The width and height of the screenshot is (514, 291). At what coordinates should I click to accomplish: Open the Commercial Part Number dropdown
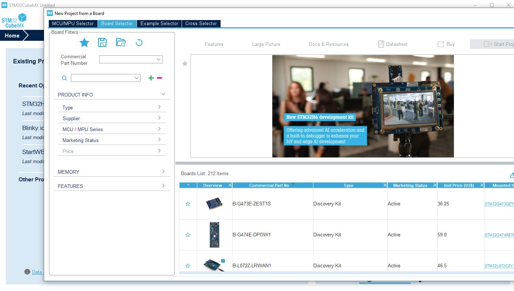point(131,59)
